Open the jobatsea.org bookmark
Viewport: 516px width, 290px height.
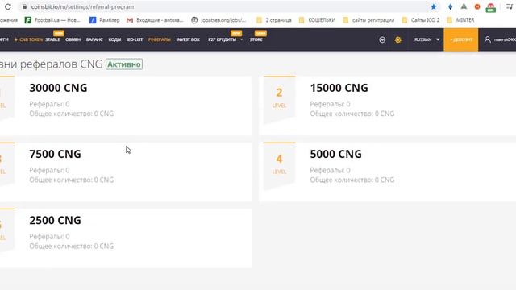click(x=218, y=20)
